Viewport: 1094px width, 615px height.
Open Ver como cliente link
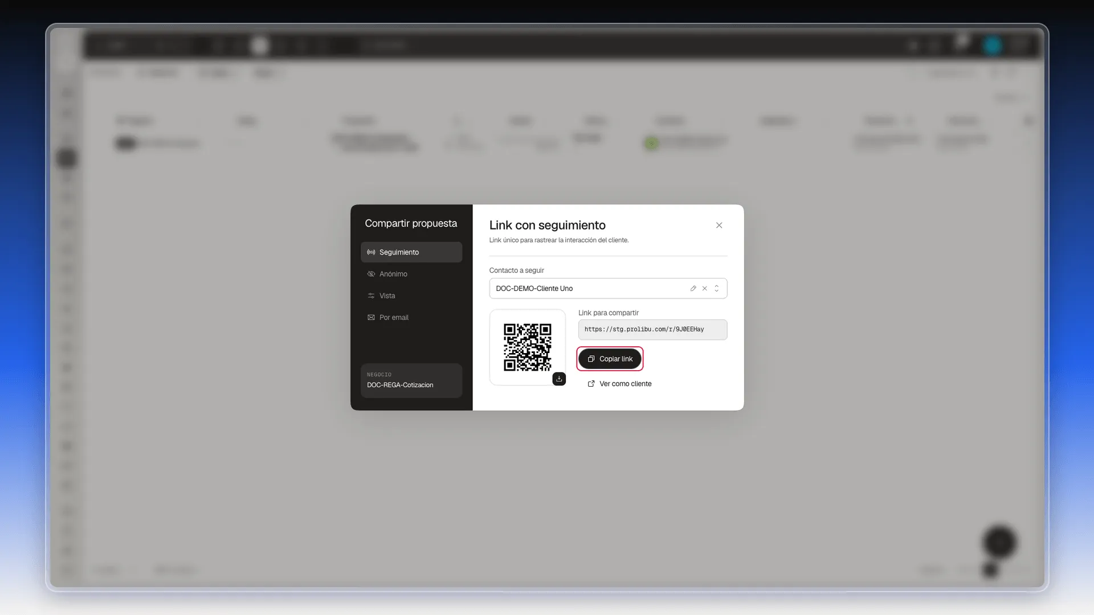coord(619,384)
